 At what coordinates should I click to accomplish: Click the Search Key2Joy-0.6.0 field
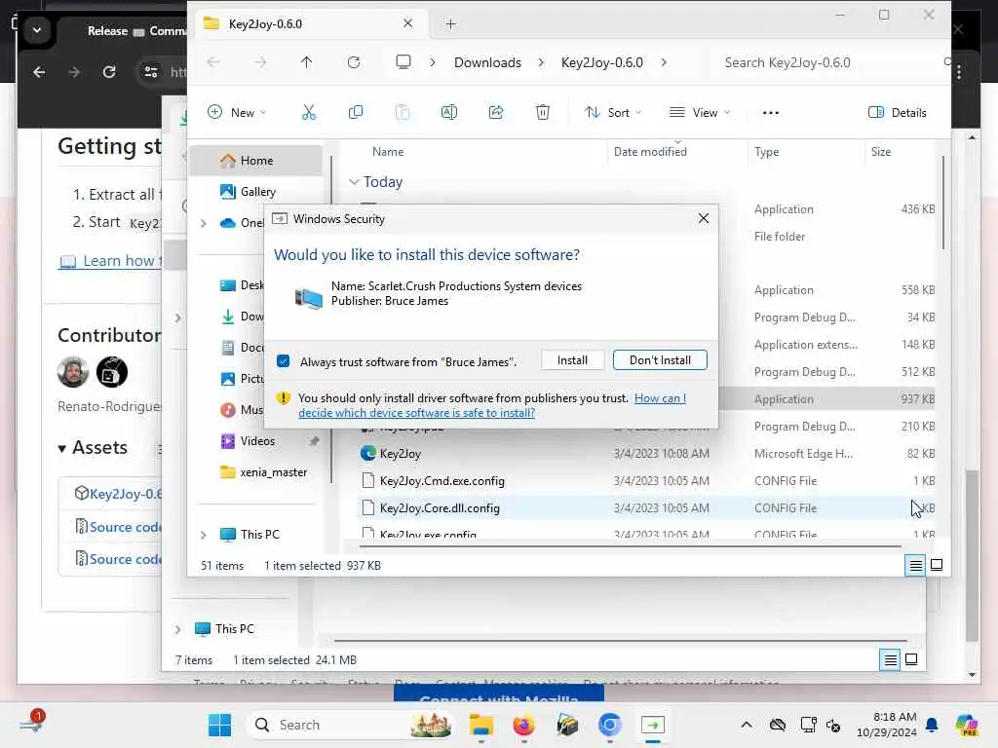tap(827, 62)
